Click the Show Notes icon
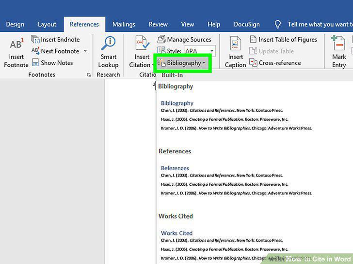This screenshot has width=353, height=264. pyautogui.click(x=35, y=62)
